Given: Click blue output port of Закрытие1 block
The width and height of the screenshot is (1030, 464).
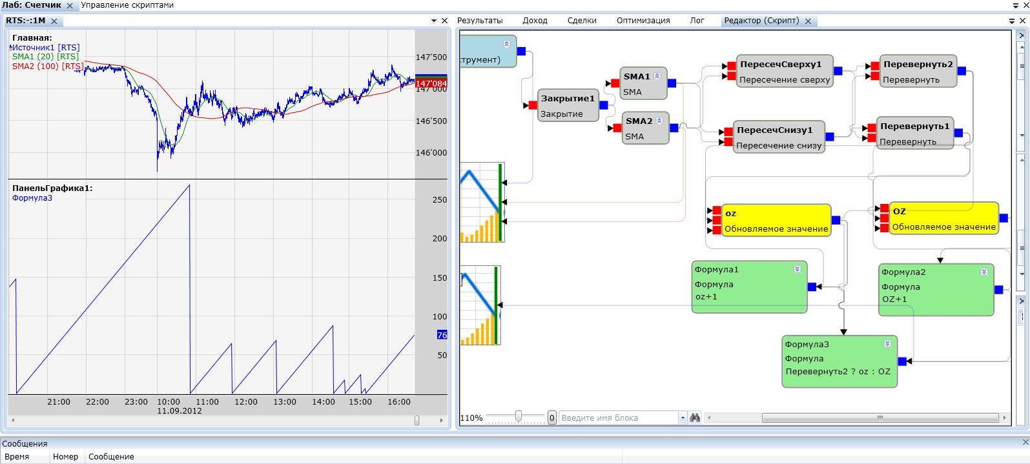Looking at the screenshot, I should [x=604, y=105].
